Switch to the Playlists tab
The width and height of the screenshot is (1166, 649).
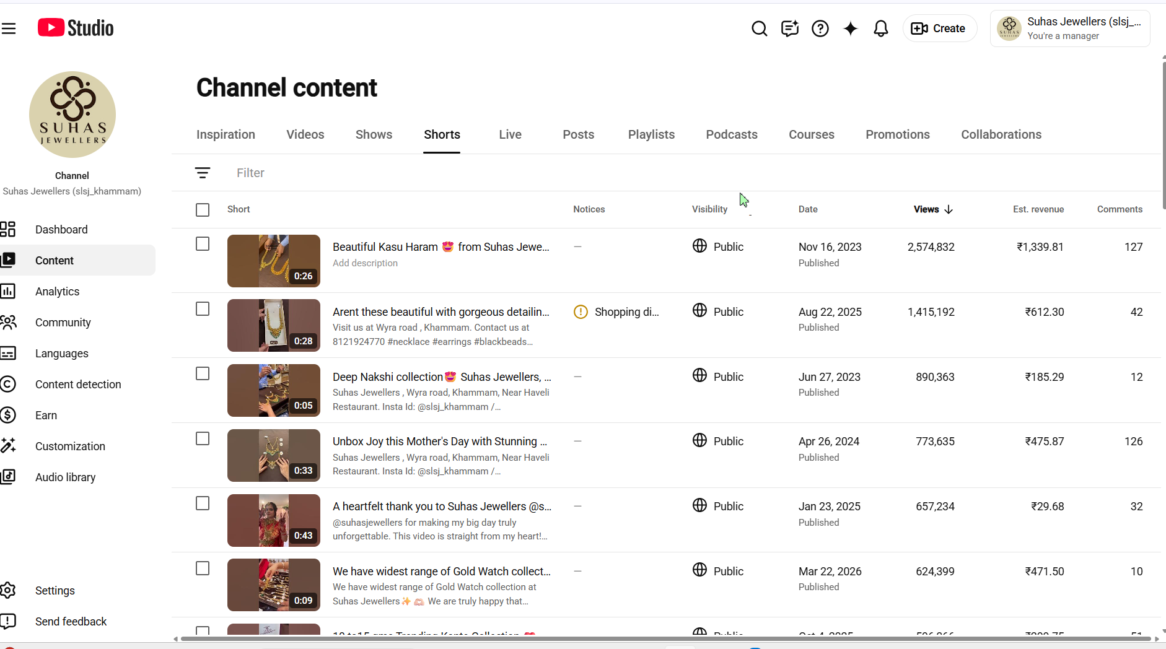(651, 134)
